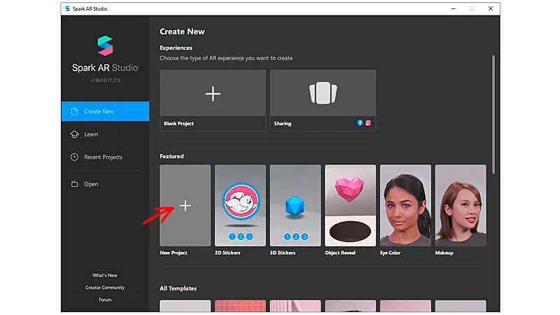Click the Open folder icon
The width and height of the screenshot is (560, 315).
[x=74, y=184]
